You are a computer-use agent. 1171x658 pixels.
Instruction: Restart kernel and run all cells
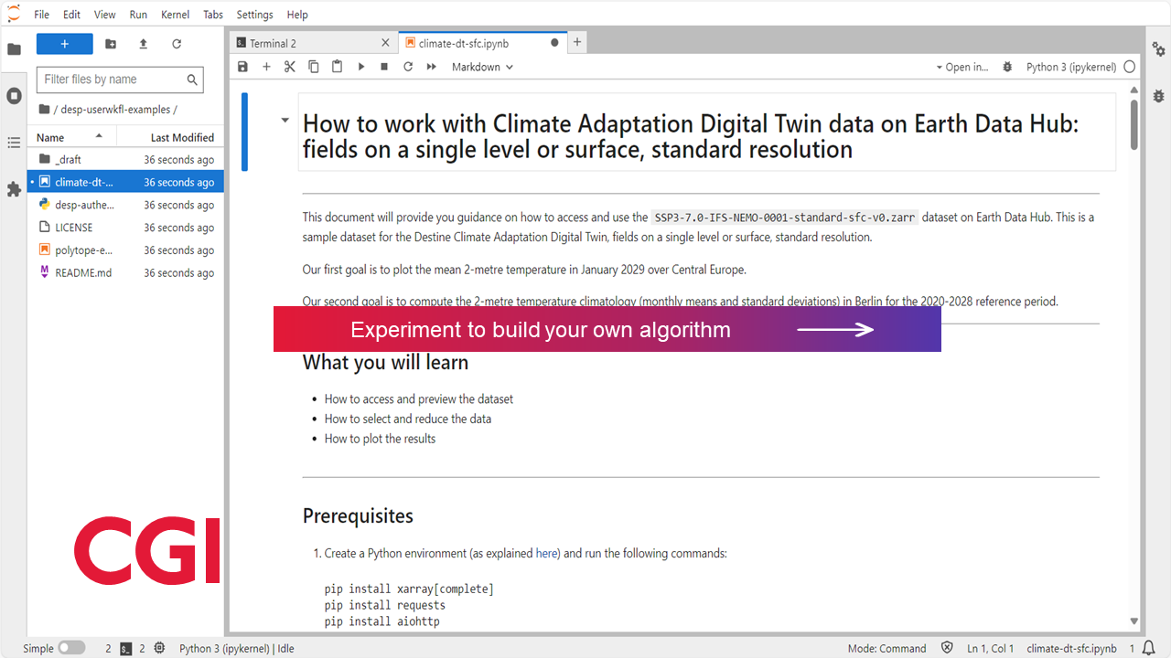click(432, 67)
